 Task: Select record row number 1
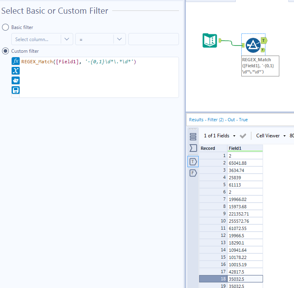(x=213, y=155)
